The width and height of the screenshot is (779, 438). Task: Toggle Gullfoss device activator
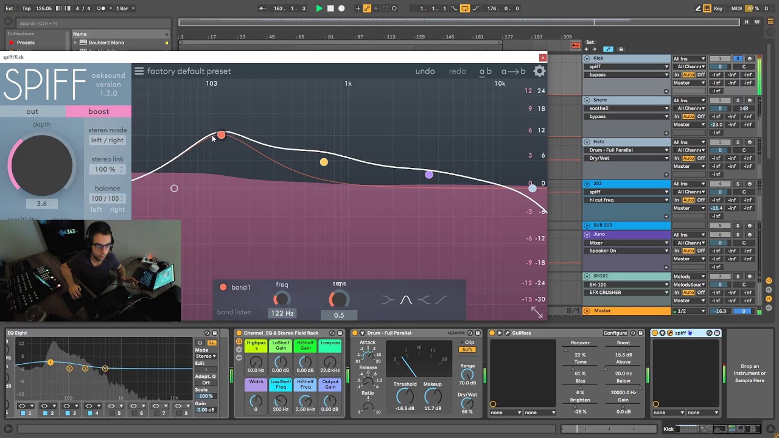click(x=492, y=333)
